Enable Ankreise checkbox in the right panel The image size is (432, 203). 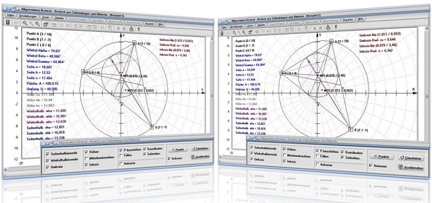[x=318, y=164]
